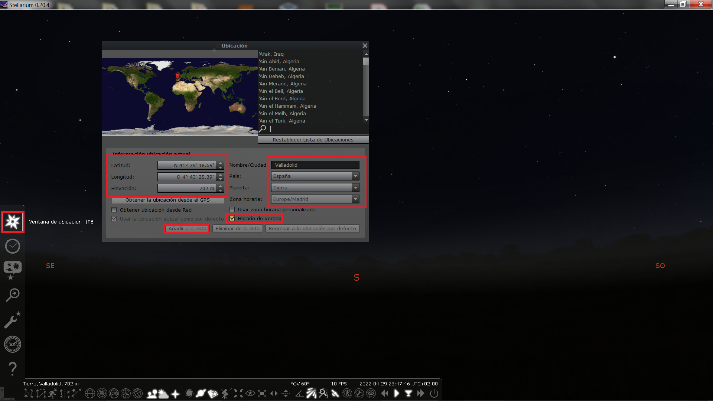The height and width of the screenshot is (401, 713).
Task: Open the search window magnifier icon in sidebar
Action: point(13,295)
